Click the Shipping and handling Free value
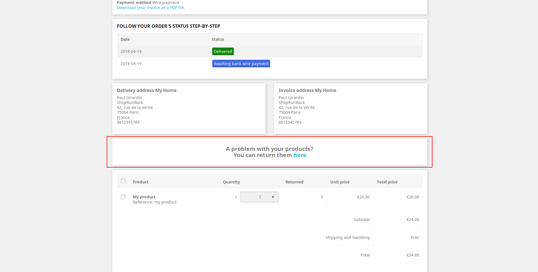 (415, 237)
